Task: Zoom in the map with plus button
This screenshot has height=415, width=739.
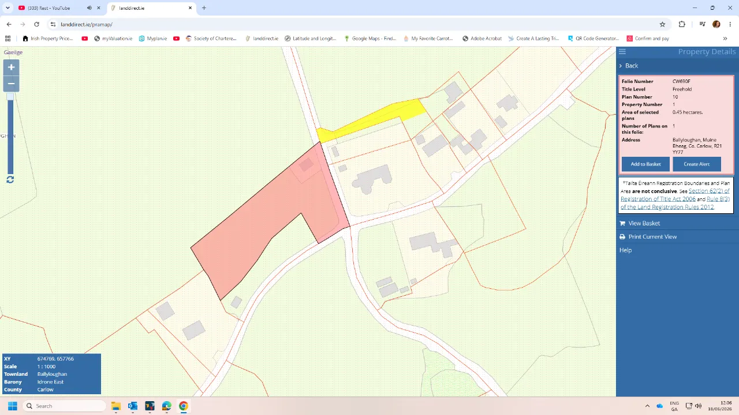Action: tap(11, 67)
